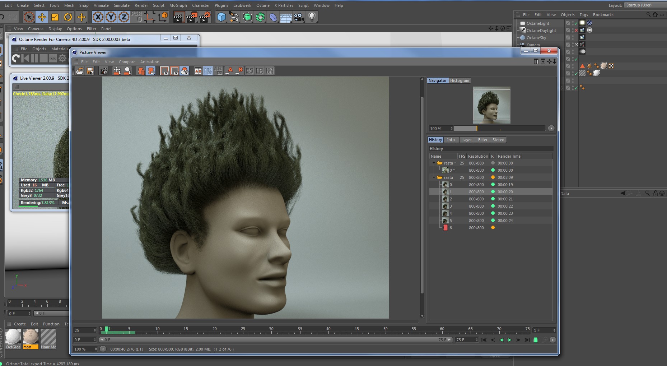The width and height of the screenshot is (667, 366).
Task: Click Save As icon in Picture Viewer
Action: [90, 71]
